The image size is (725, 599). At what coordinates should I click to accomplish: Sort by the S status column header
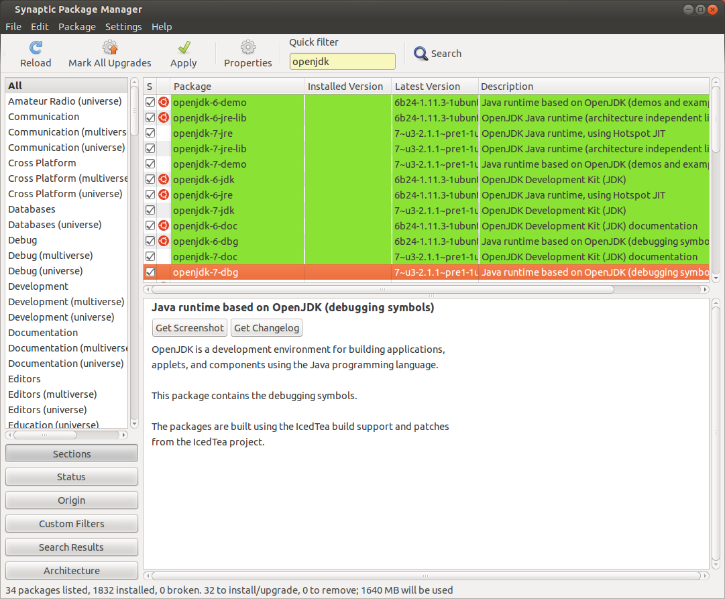tap(150, 87)
